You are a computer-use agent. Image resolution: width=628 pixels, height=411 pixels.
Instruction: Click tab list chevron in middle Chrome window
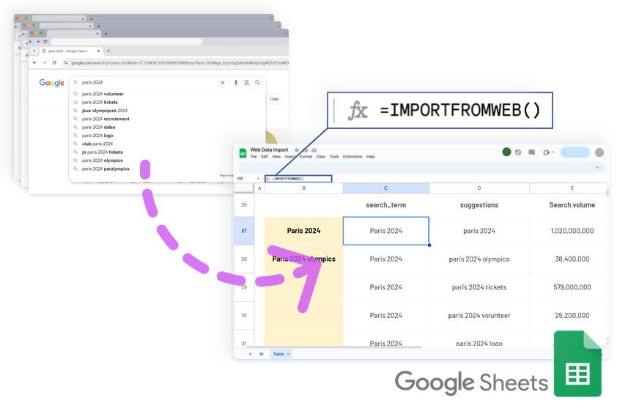278,26
